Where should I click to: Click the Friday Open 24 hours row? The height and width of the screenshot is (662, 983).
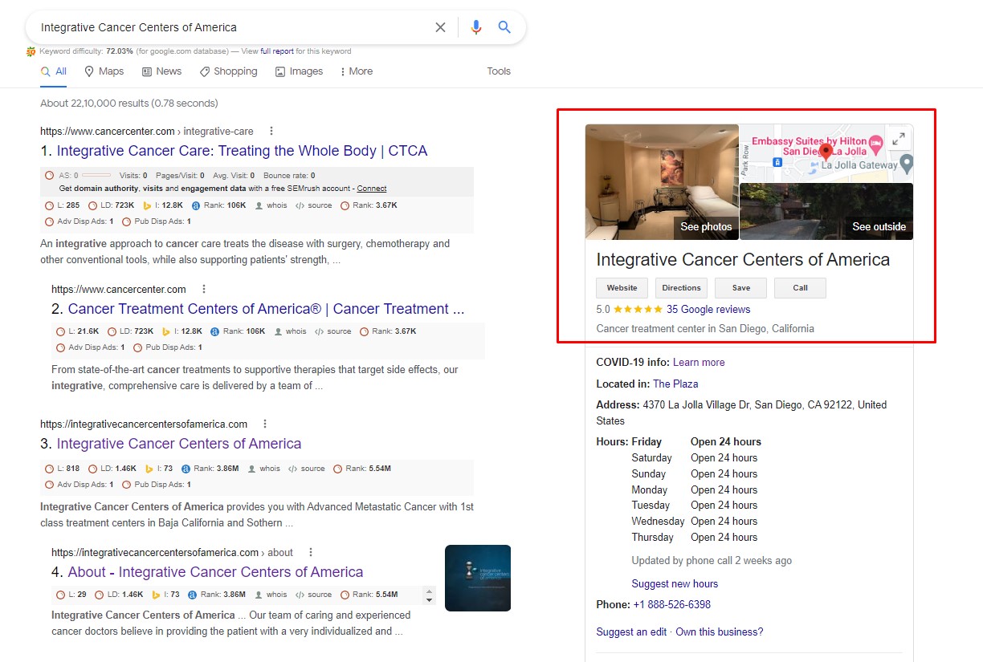pos(696,441)
